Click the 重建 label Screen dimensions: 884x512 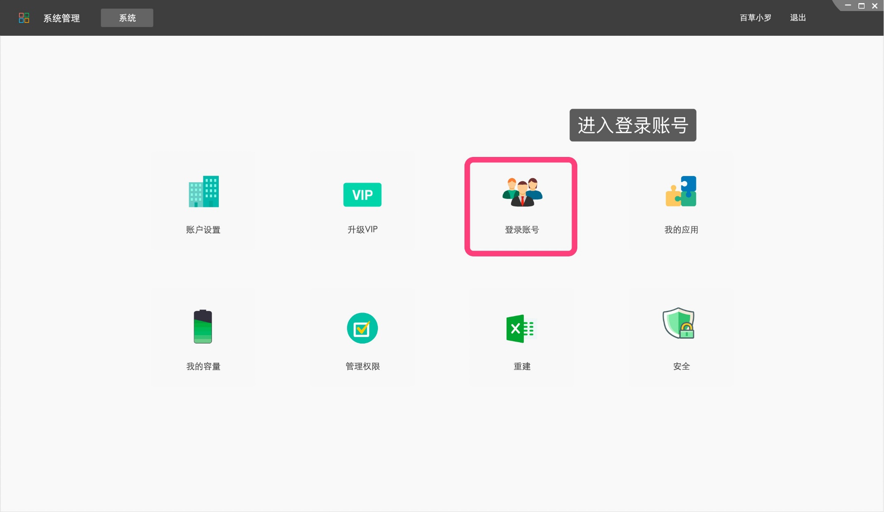522,366
